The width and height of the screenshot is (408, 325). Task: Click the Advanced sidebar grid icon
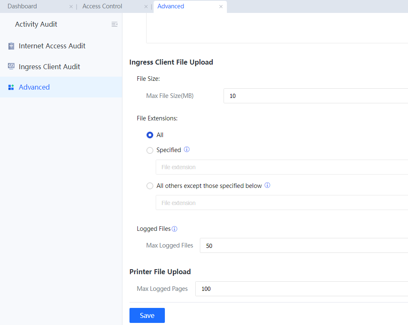pos(11,87)
